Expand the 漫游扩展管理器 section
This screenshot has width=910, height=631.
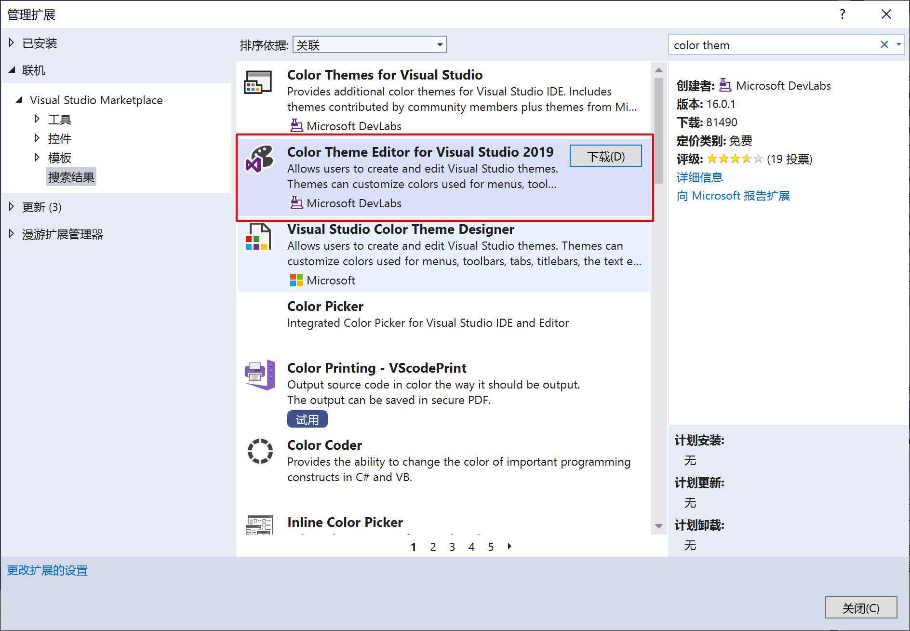(12, 234)
